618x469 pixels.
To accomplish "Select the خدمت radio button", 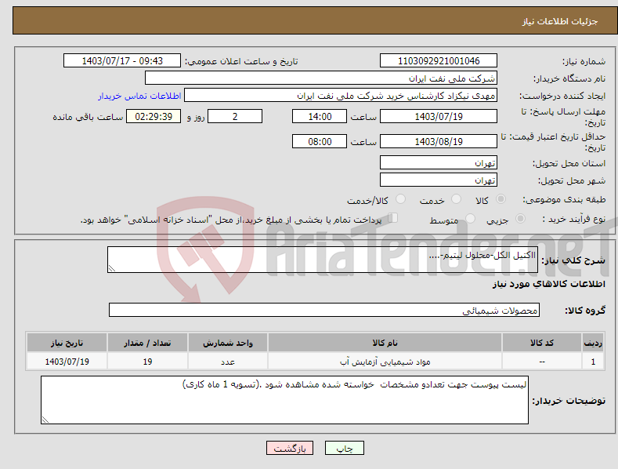I will (x=456, y=199).
